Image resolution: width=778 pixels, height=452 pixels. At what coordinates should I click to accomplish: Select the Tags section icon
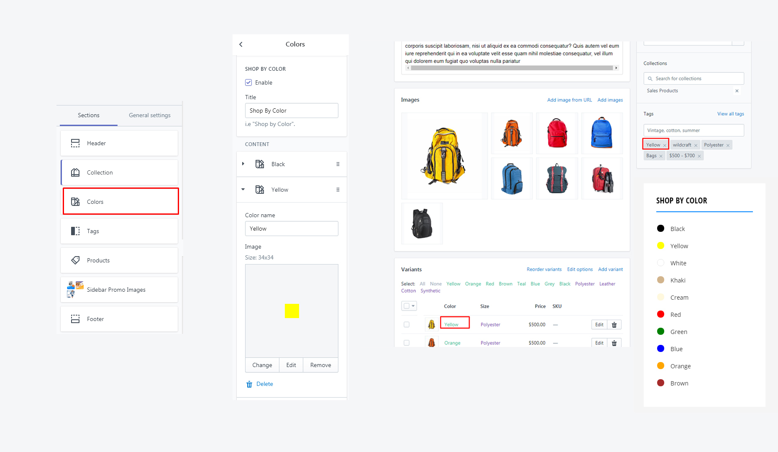(x=75, y=231)
